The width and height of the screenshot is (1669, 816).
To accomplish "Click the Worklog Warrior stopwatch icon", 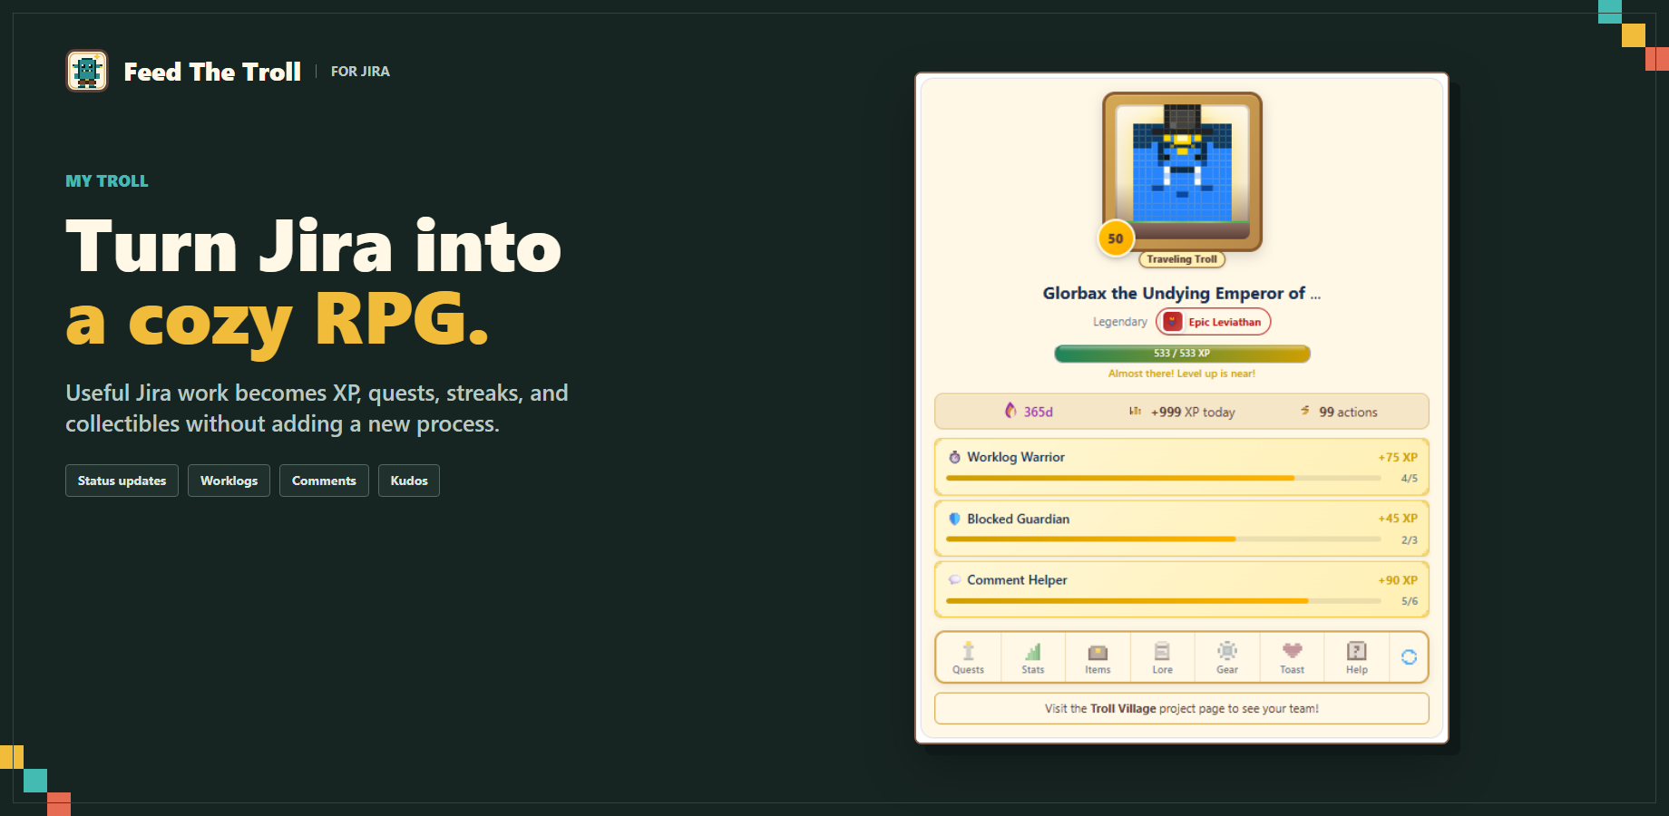I will 954,457.
